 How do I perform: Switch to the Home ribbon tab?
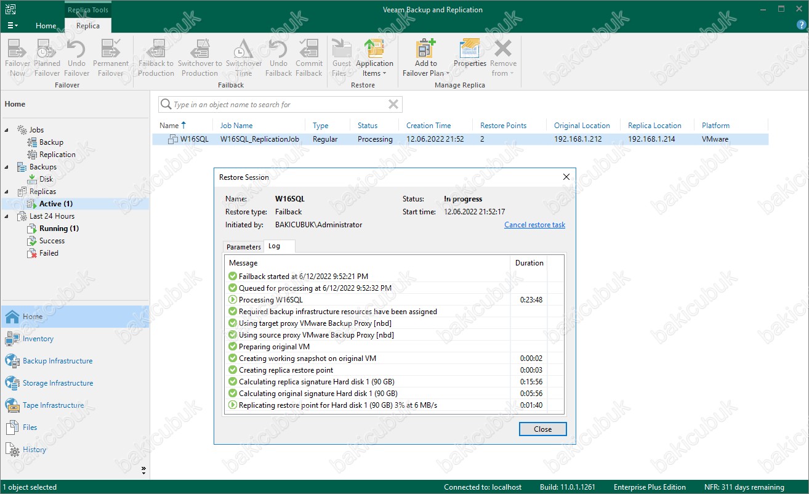tap(46, 25)
